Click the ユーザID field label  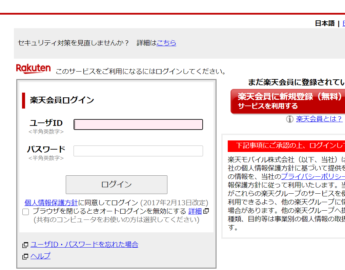(x=46, y=123)
